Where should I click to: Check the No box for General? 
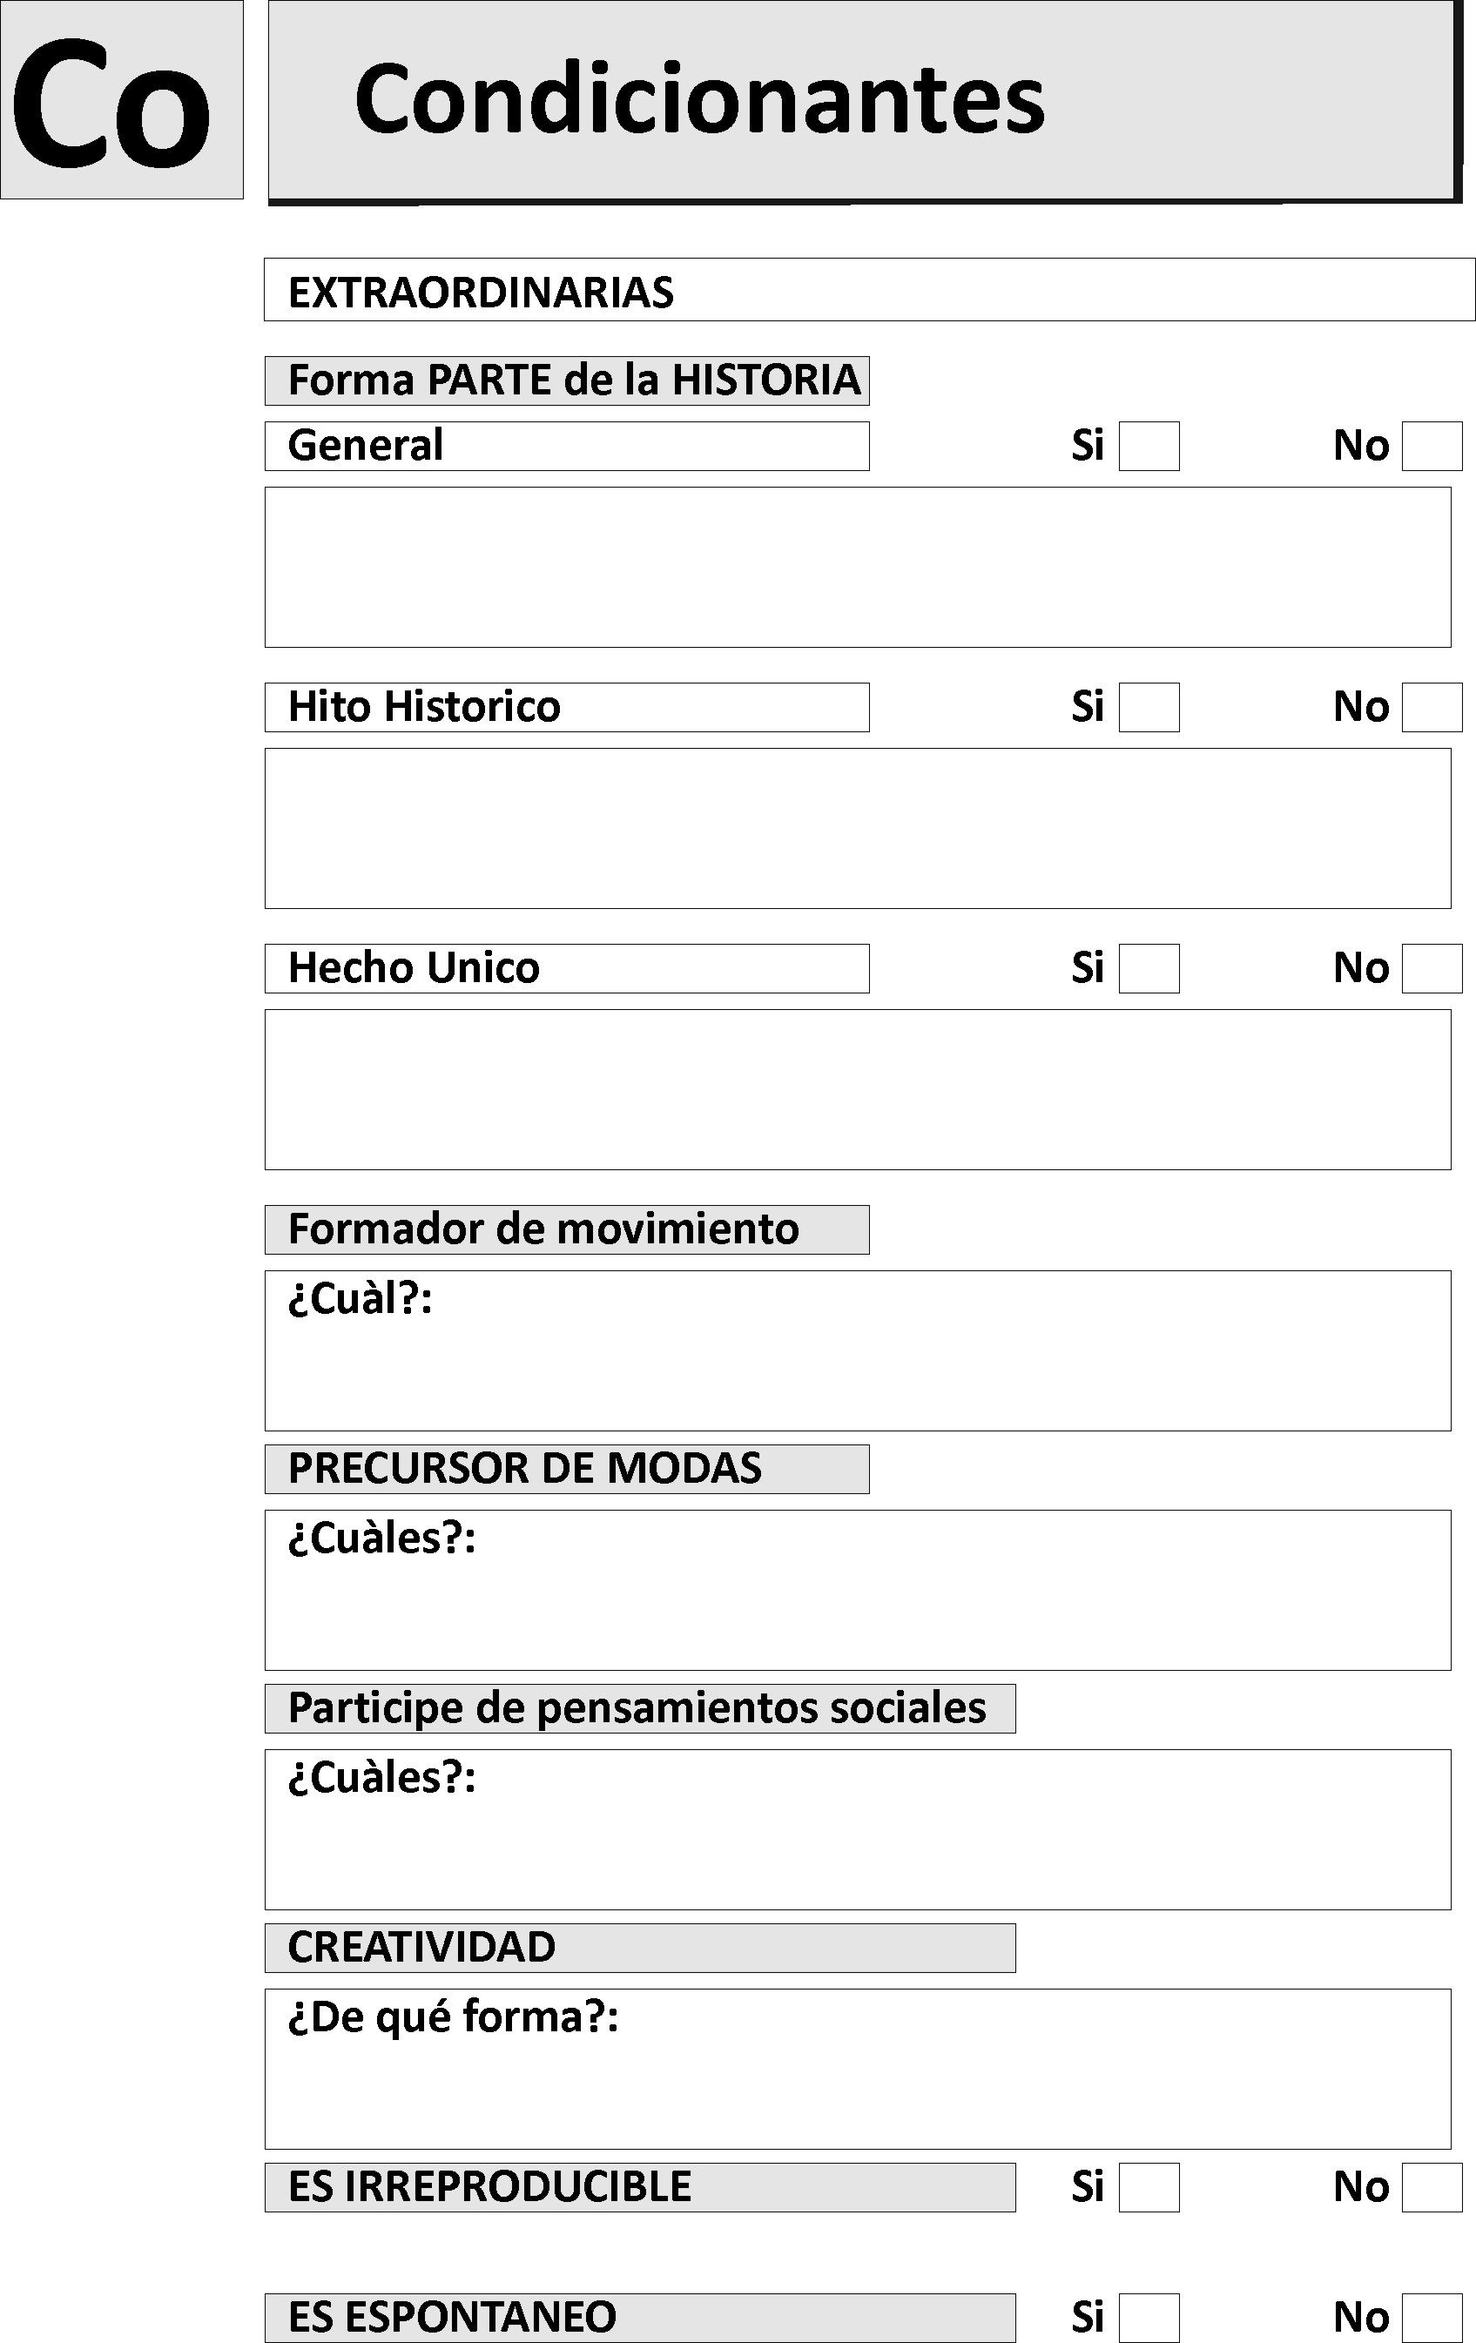[1432, 446]
